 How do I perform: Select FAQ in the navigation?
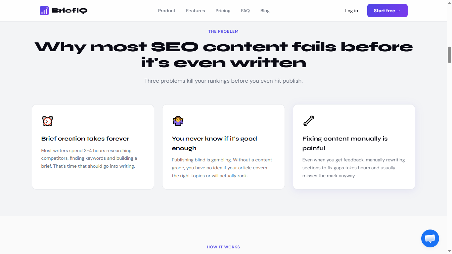pos(245,11)
